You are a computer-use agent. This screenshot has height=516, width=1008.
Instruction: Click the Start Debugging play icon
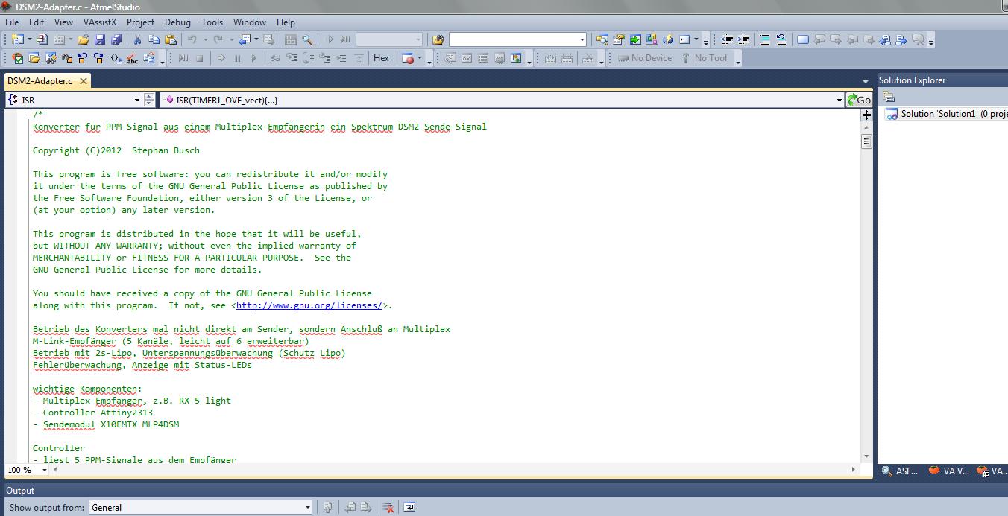(x=330, y=39)
